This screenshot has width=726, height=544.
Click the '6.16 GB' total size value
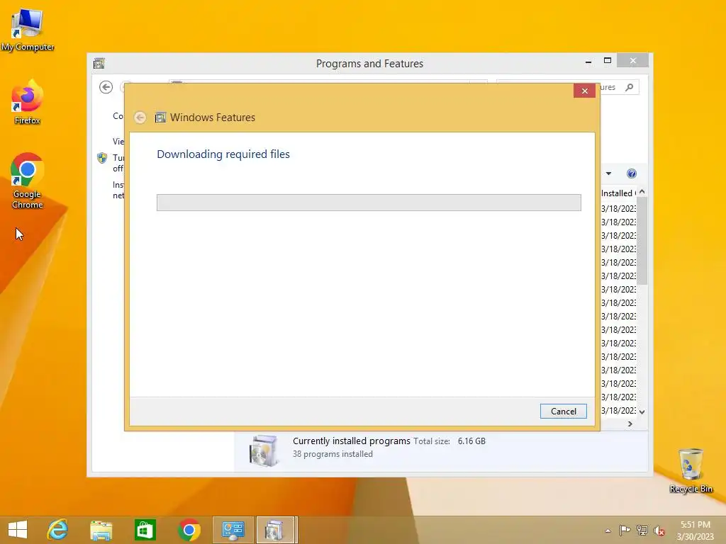pyautogui.click(x=471, y=441)
